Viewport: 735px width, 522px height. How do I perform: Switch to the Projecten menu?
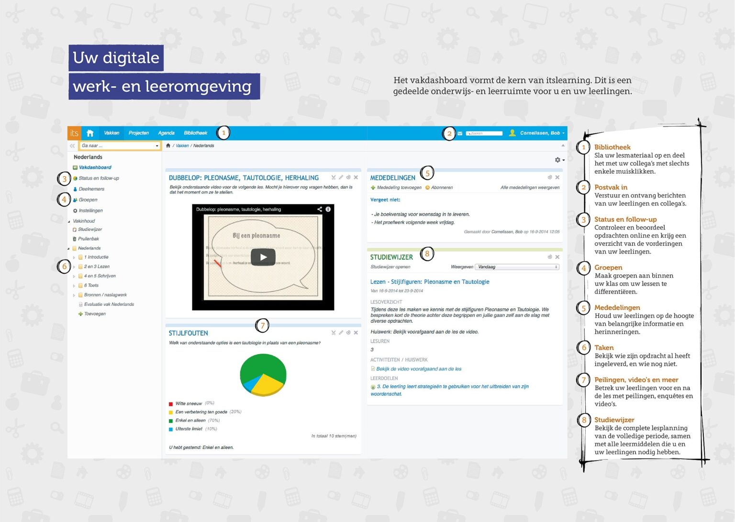click(138, 133)
